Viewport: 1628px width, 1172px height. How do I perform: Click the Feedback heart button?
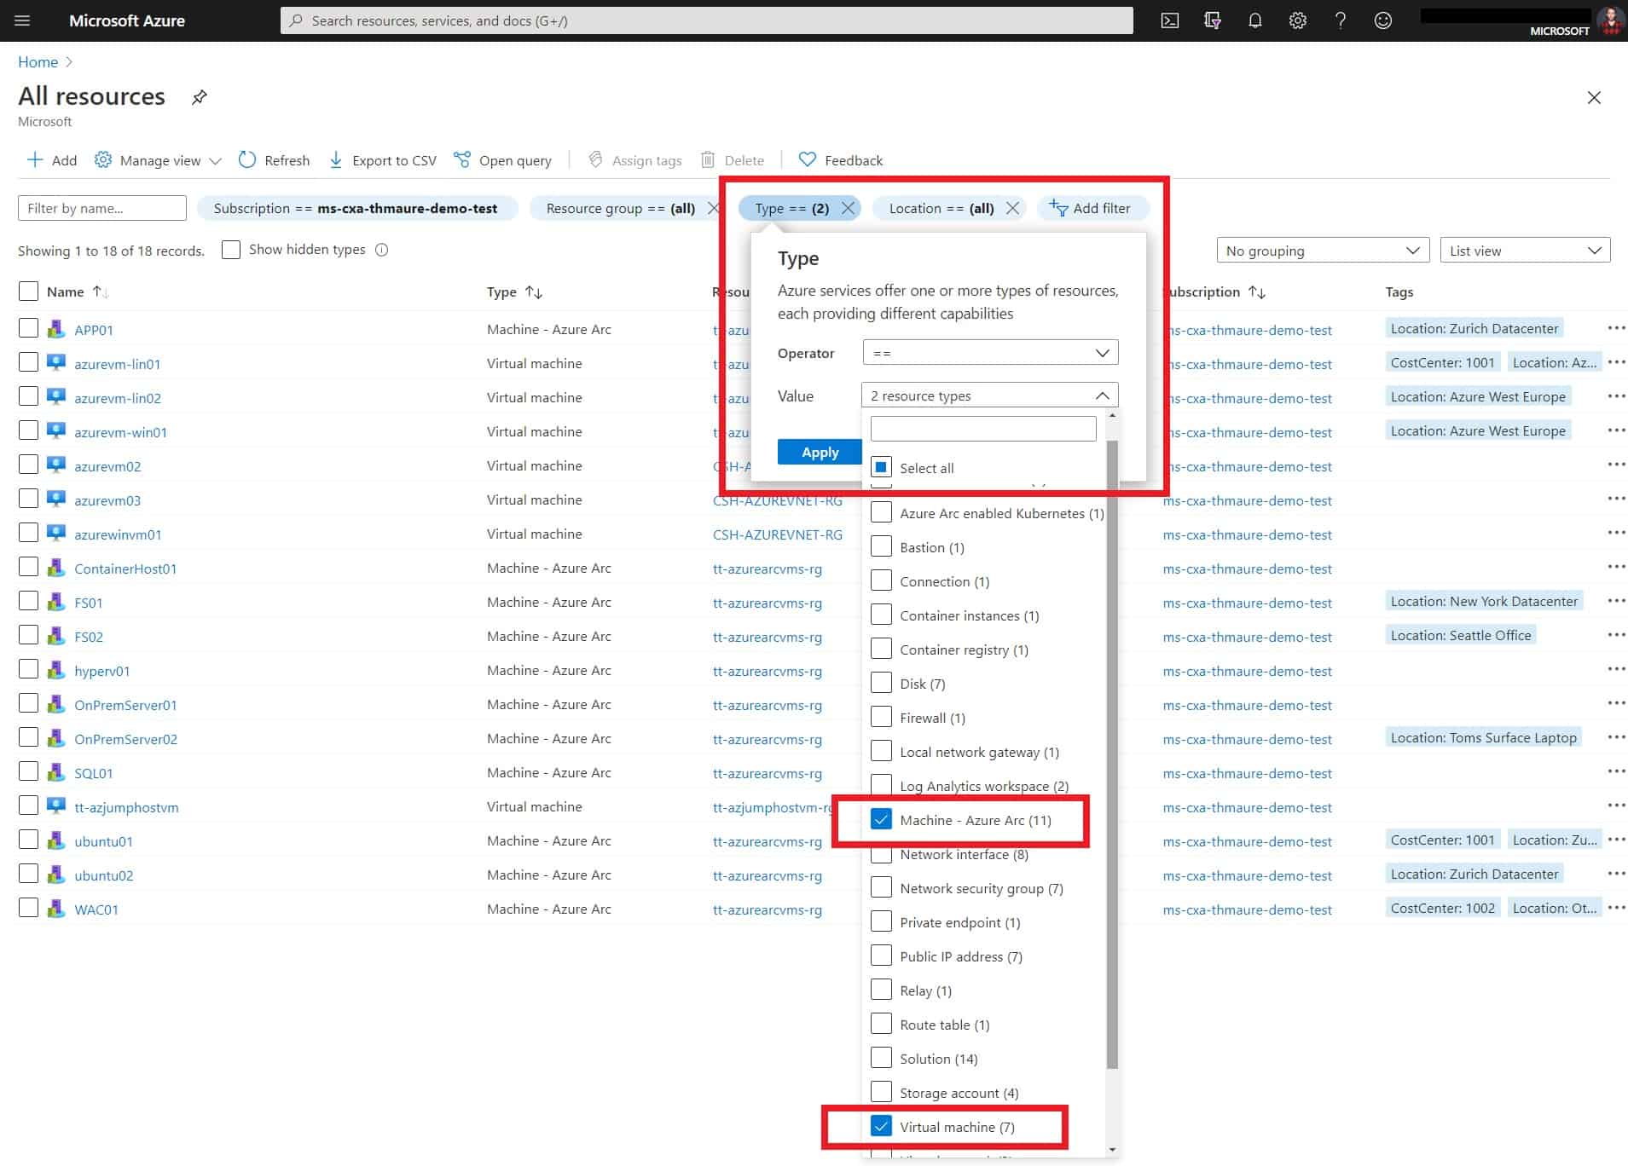tap(841, 160)
